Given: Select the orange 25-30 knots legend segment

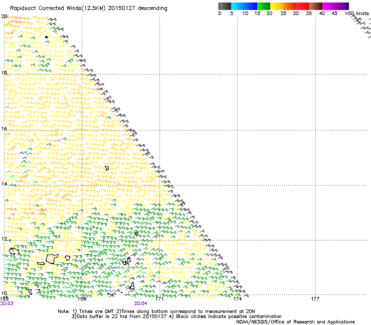Looking at the screenshot, I should tap(290, 6).
